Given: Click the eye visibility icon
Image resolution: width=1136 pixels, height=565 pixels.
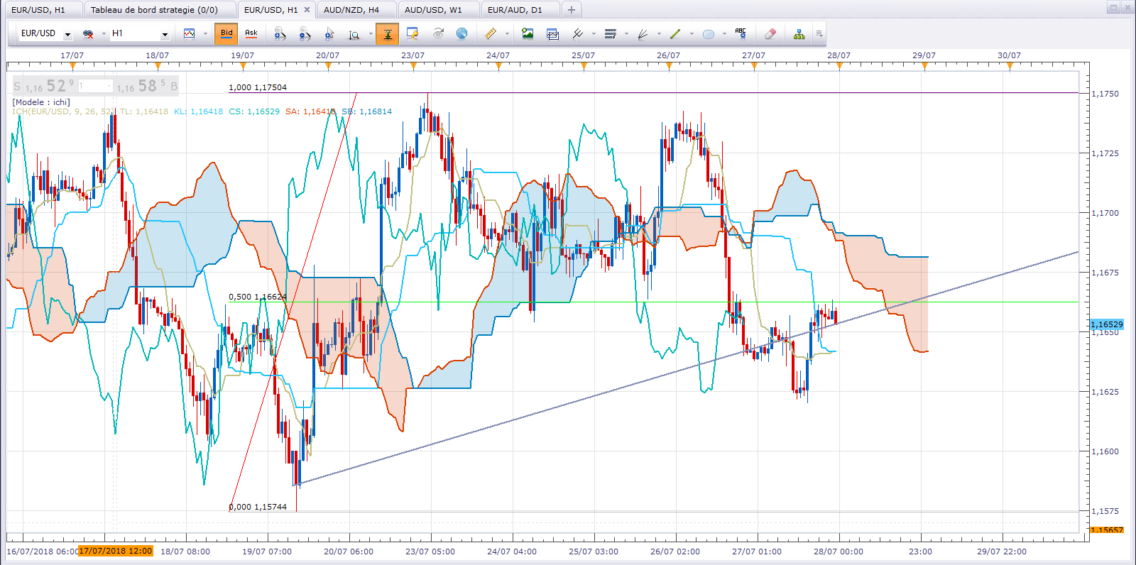Looking at the screenshot, I should point(438,33).
